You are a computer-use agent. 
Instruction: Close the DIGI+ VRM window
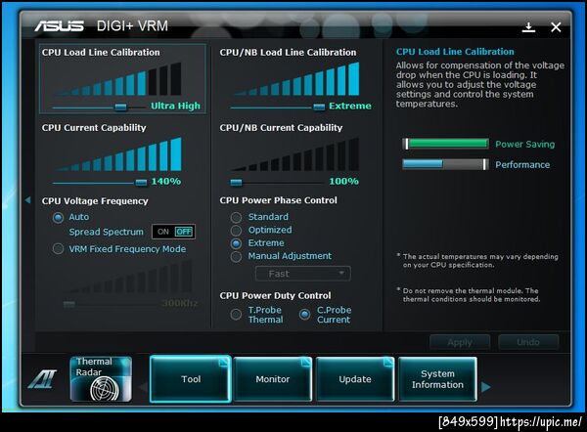[556, 27]
